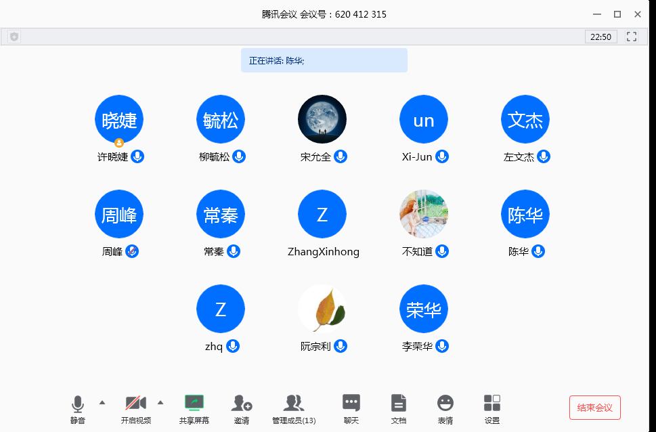The height and width of the screenshot is (432, 656).
Task: Click End Meeting (结束会议) button
Action: click(594, 408)
